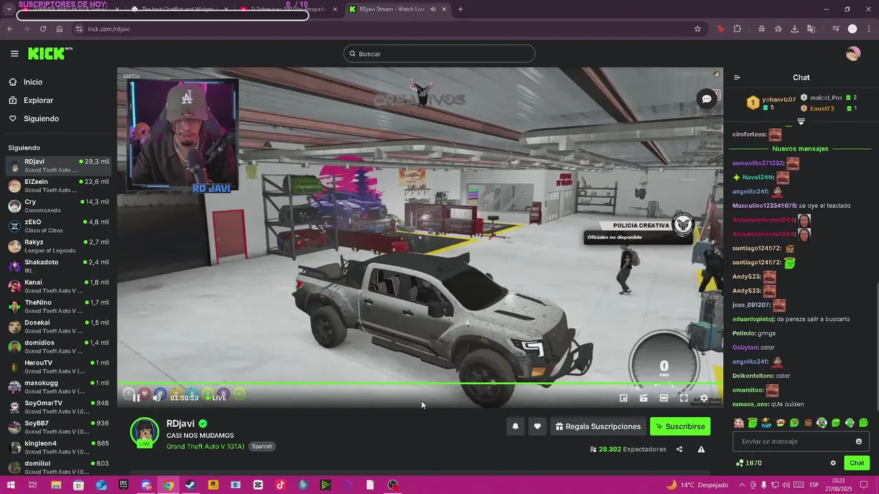Click Regala Suscripciones button
The width and height of the screenshot is (879, 494).
[x=598, y=427]
